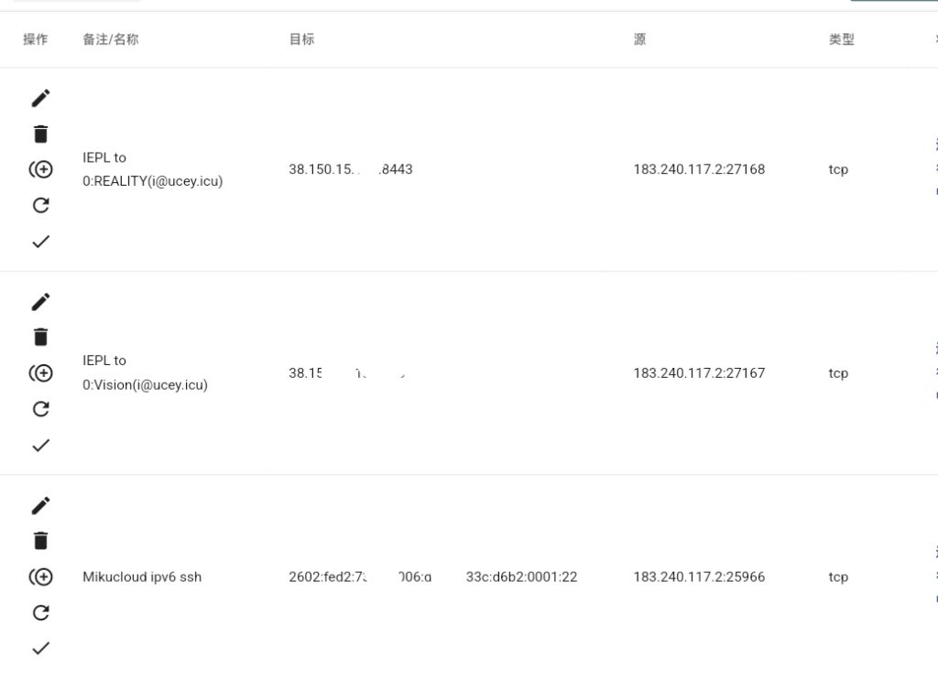Delete the Mikucloud ipv6 ssh rule
Screen dimensions: 938x678
tap(40, 541)
